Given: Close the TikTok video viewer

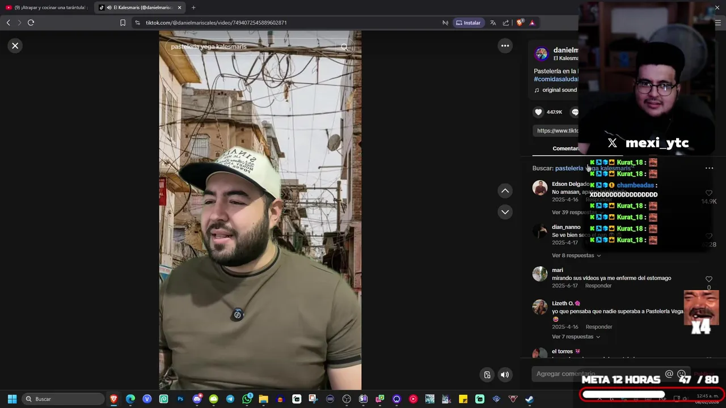Looking at the screenshot, I should [x=15, y=46].
